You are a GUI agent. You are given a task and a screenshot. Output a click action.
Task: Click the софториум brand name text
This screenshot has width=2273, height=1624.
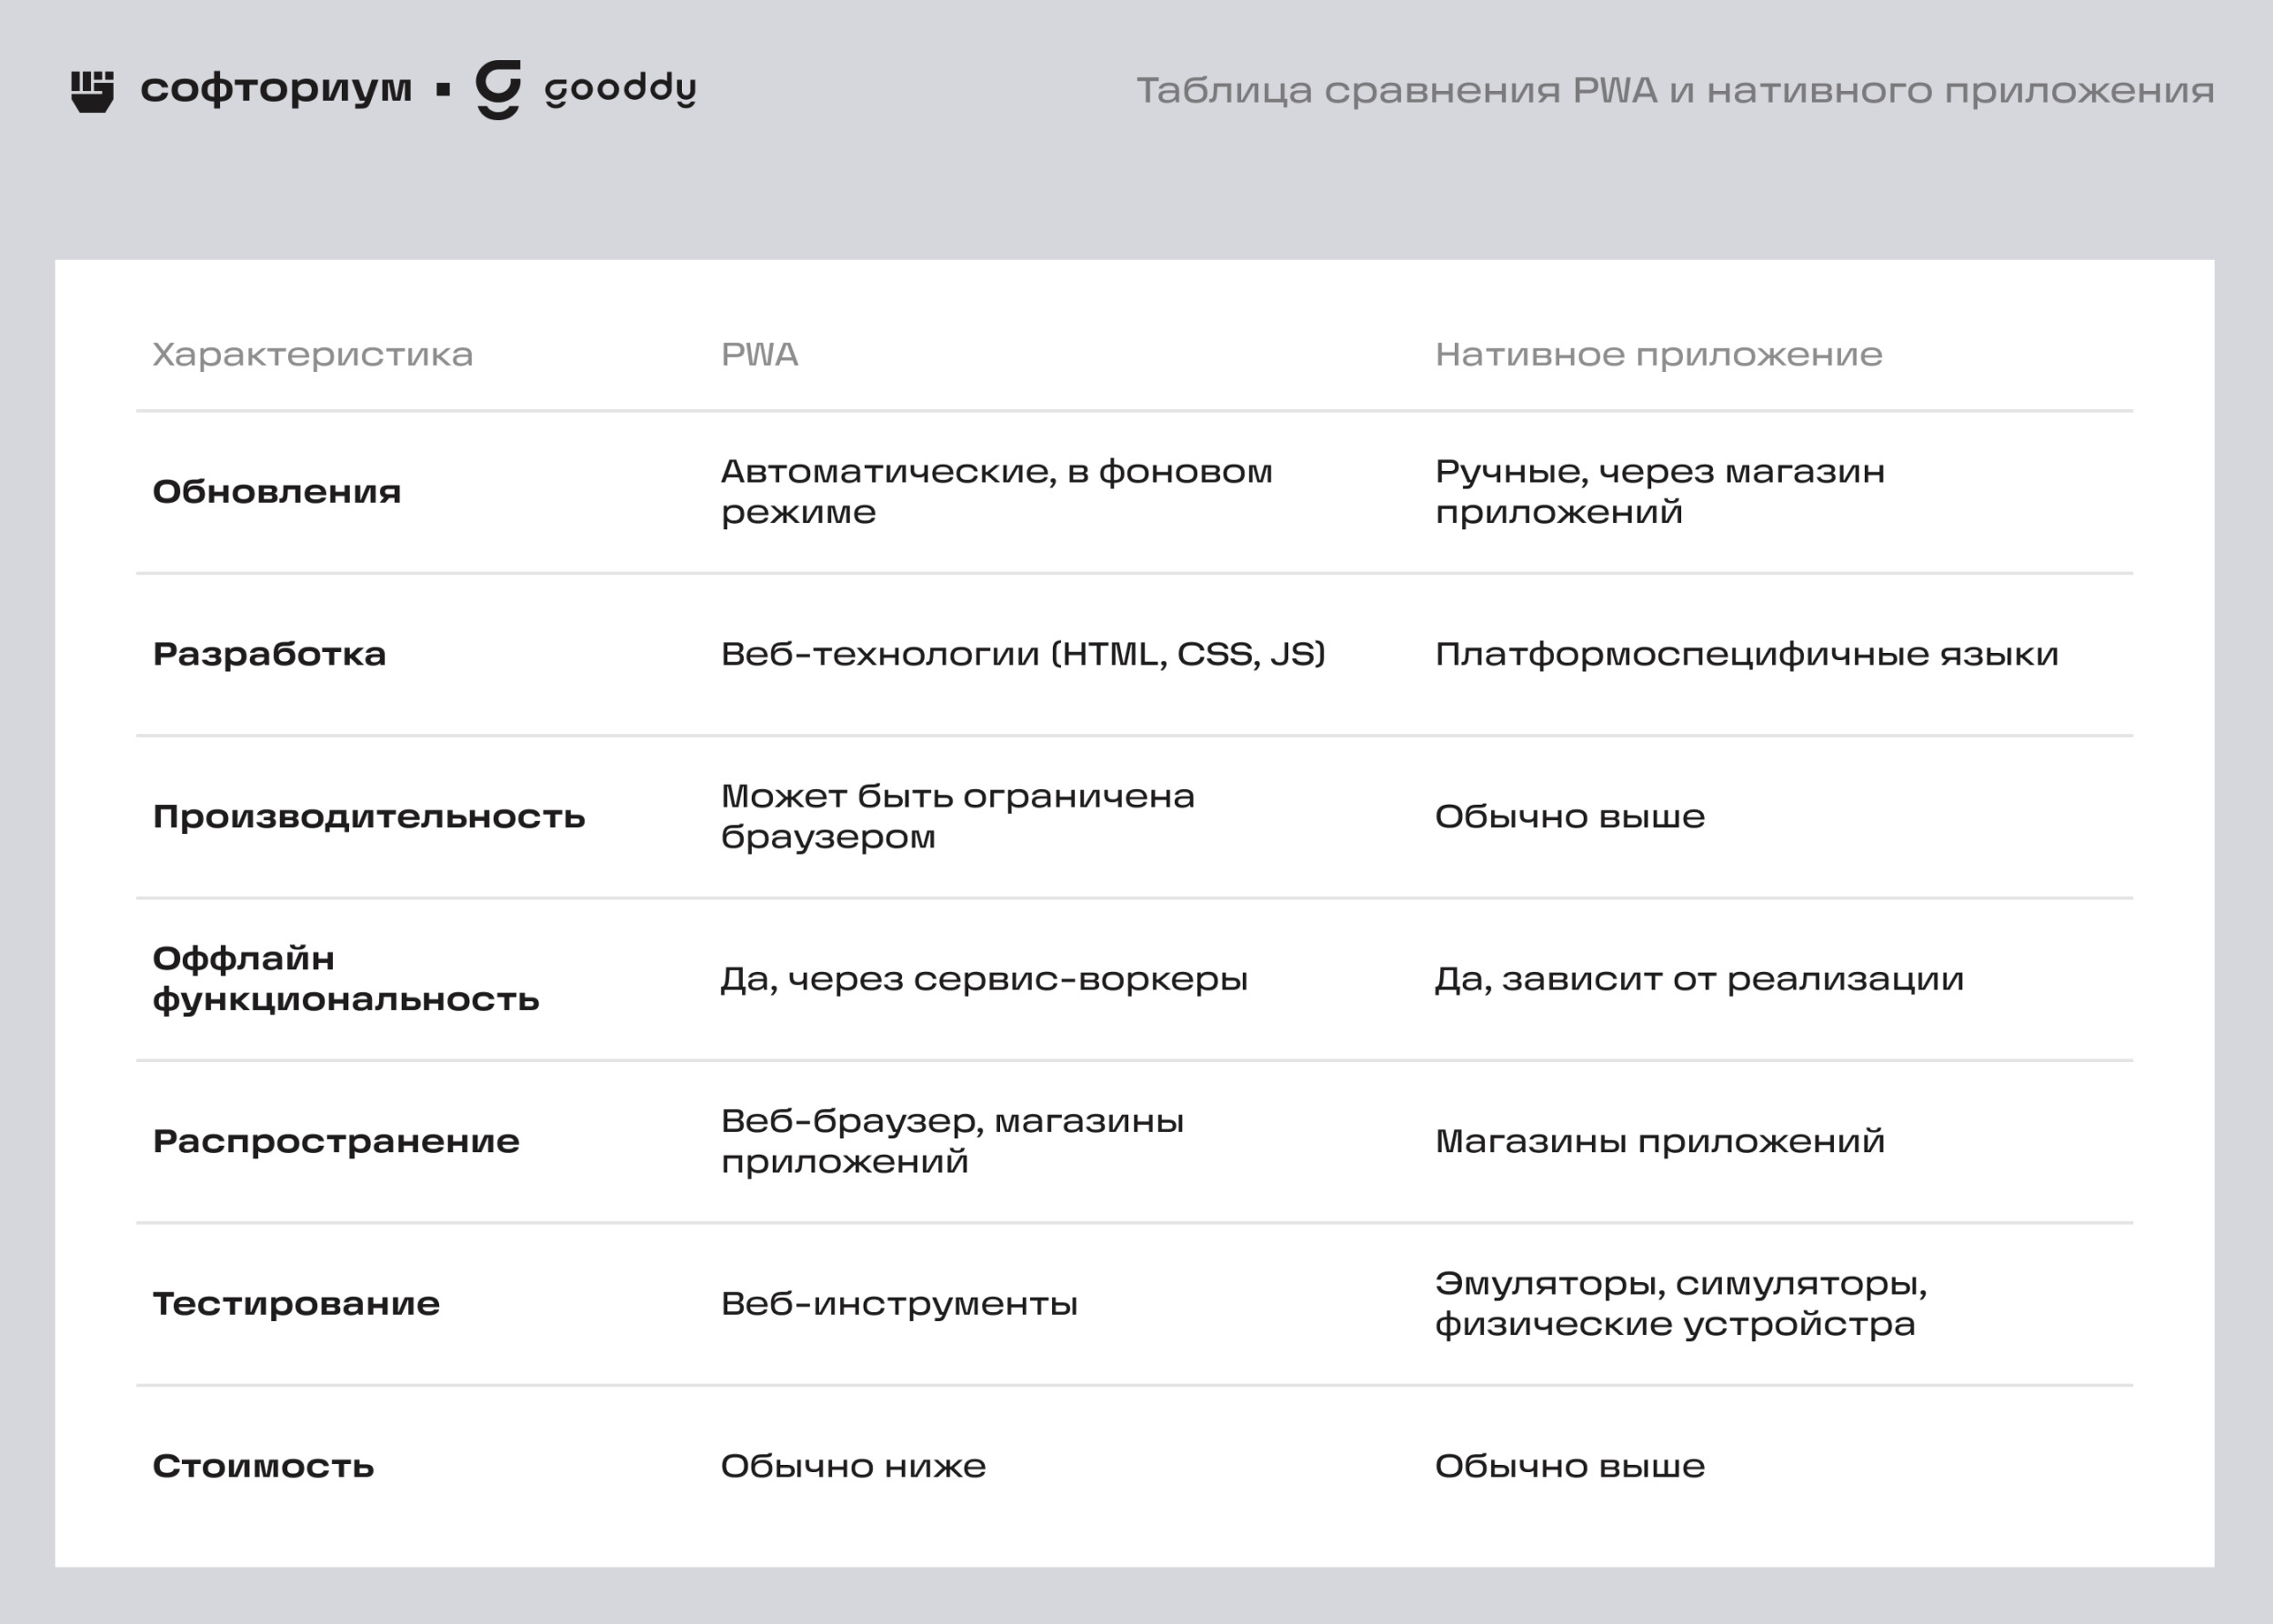click(276, 89)
